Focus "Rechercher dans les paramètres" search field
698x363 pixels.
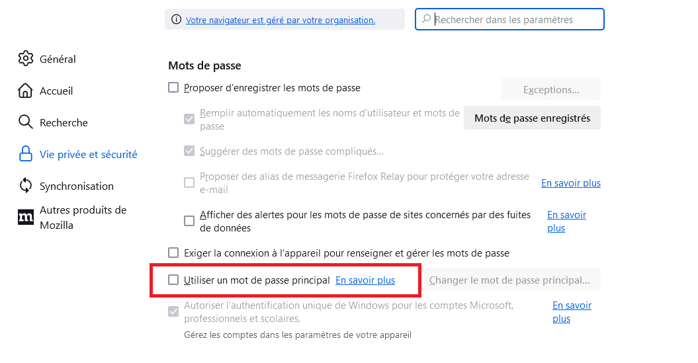(x=516, y=20)
